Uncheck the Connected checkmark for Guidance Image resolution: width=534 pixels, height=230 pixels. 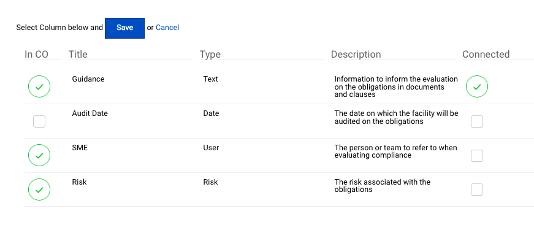click(477, 86)
